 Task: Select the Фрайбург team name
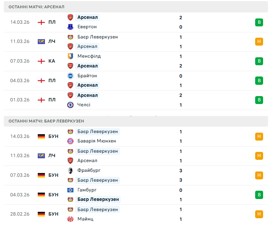89,170
